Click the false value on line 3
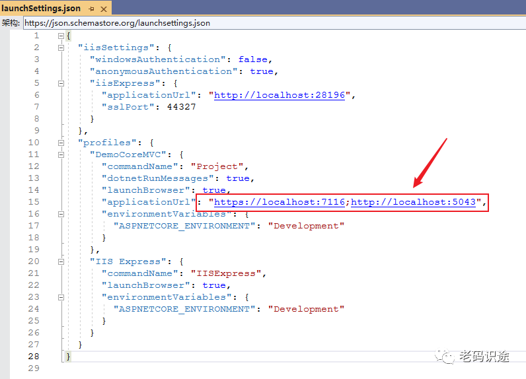Screen dimensions: 526x379 click(x=253, y=59)
